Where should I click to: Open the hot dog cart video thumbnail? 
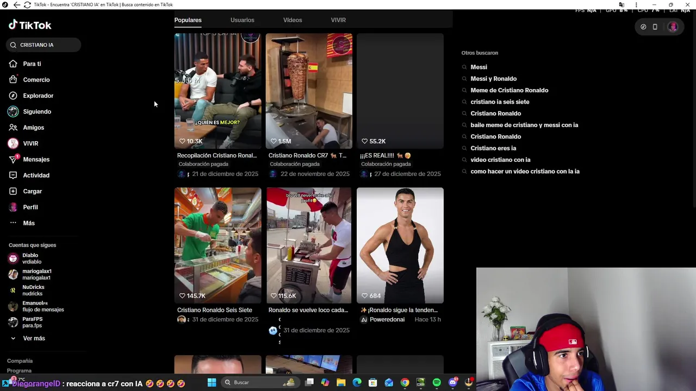click(309, 245)
